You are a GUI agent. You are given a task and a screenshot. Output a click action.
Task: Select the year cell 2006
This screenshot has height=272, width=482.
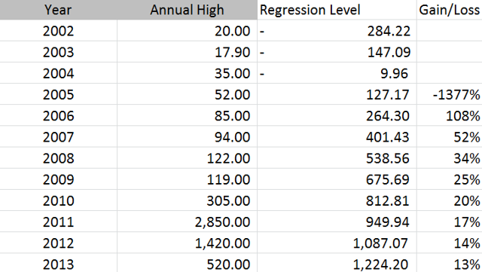pos(59,116)
